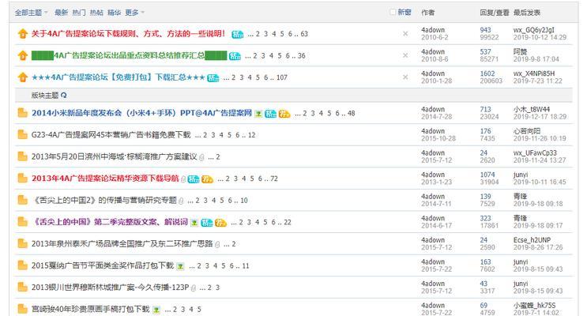Open last post time 2019-12-17 18:29
587x316 pixels.
(x=540, y=117)
